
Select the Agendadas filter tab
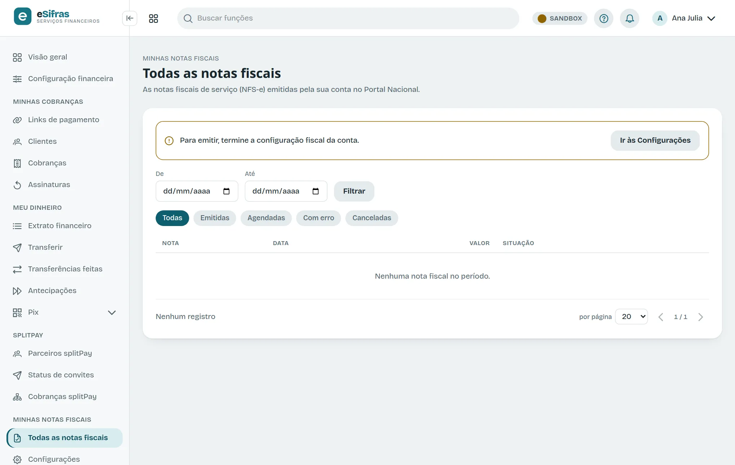click(266, 218)
